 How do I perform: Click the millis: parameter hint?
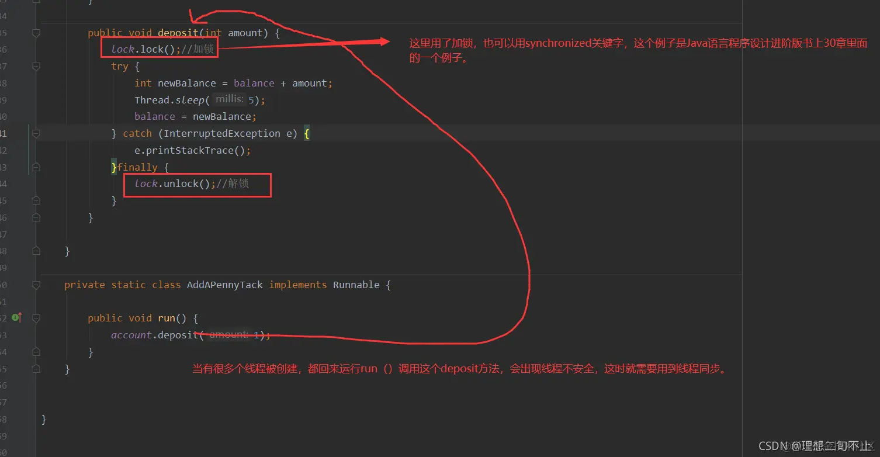pos(230,99)
